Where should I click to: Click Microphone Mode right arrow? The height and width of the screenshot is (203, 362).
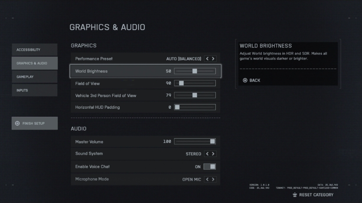tap(213, 179)
